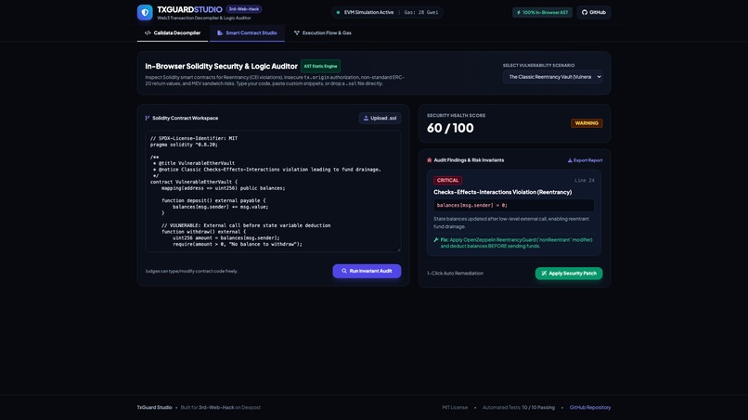Click the TxGuard Studio footer name
Screen dimensions: 748x420
(154, 408)
